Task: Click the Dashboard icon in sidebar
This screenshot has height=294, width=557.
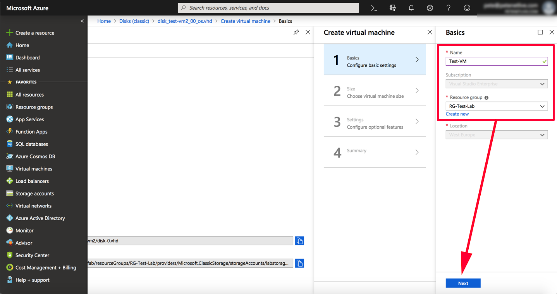Action: [10, 58]
